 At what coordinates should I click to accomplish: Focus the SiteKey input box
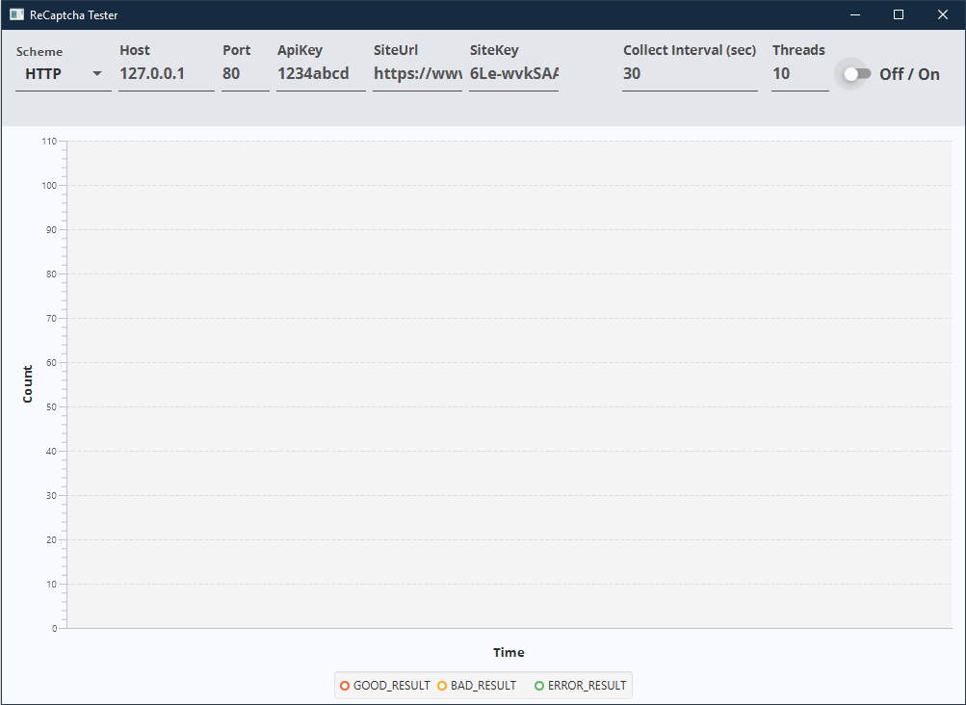point(513,74)
